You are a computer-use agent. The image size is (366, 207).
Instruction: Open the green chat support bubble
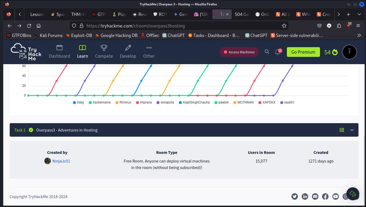[x=353, y=194]
